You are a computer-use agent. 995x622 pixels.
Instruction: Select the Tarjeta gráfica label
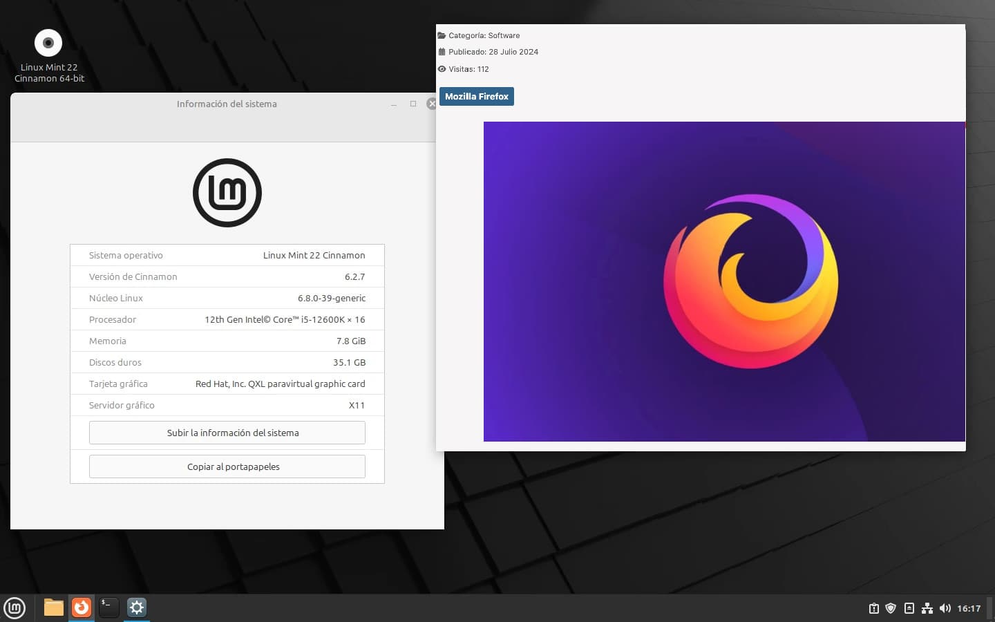[x=118, y=384]
